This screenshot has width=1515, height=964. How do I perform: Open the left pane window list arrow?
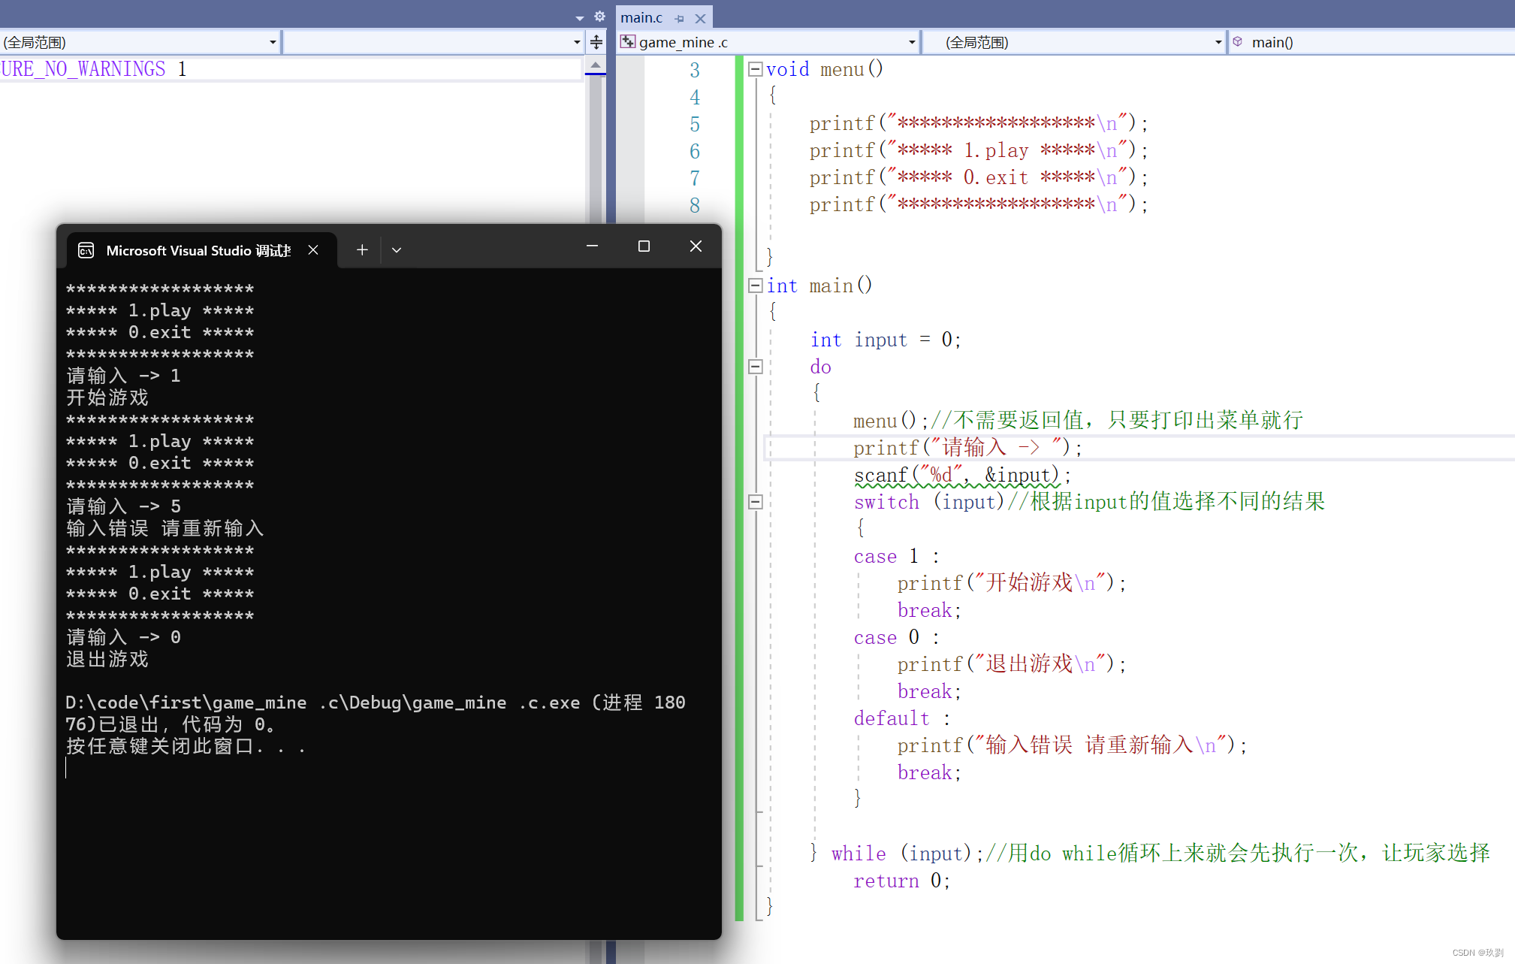[579, 17]
